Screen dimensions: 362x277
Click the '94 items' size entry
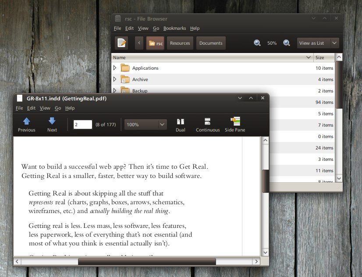coord(324,102)
